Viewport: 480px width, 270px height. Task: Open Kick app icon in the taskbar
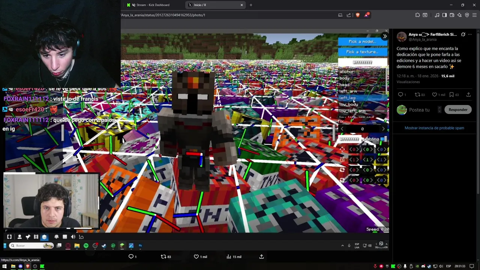(x=42, y=266)
